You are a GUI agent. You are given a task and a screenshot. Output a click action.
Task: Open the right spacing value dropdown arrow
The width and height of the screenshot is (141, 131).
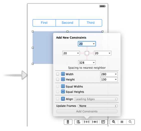(109, 53)
